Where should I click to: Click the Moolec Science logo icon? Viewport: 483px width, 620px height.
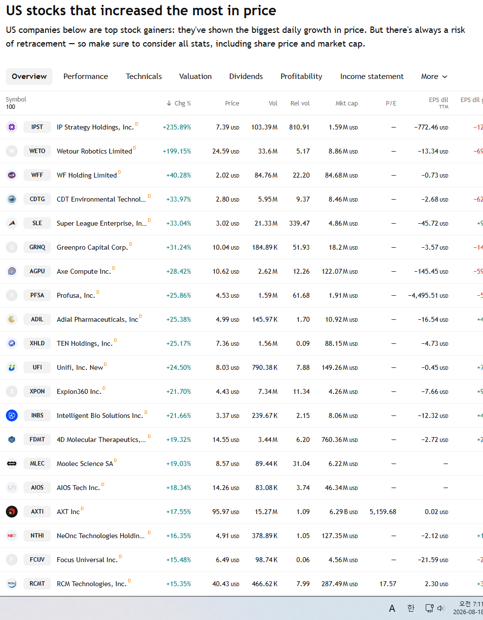12,464
